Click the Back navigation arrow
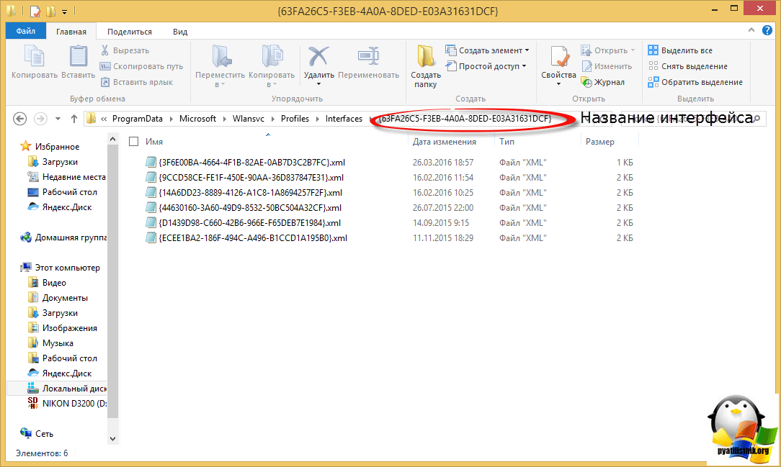Viewport: 781px width, 467px height. coord(20,119)
